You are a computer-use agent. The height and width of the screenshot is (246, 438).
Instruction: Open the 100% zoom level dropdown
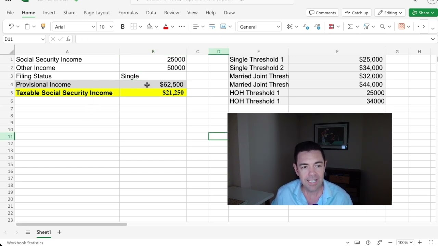click(x=405, y=243)
